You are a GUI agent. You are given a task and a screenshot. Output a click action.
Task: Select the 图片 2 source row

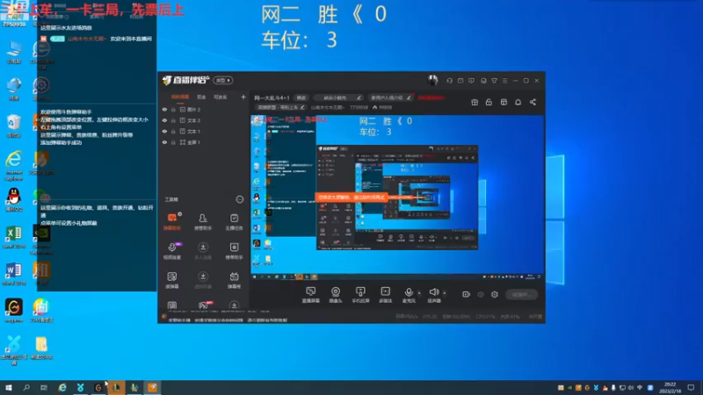click(204, 109)
